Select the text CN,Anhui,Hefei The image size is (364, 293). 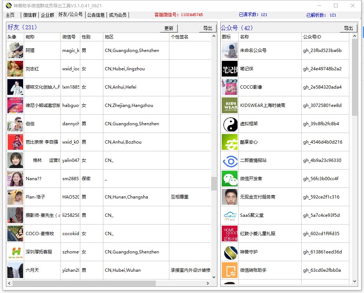pyautogui.click(x=121, y=87)
